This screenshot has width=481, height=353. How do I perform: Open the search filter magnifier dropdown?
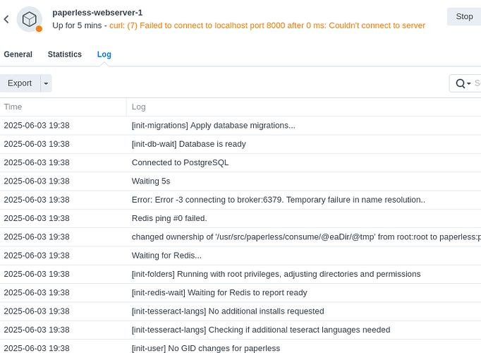[463, 83]
